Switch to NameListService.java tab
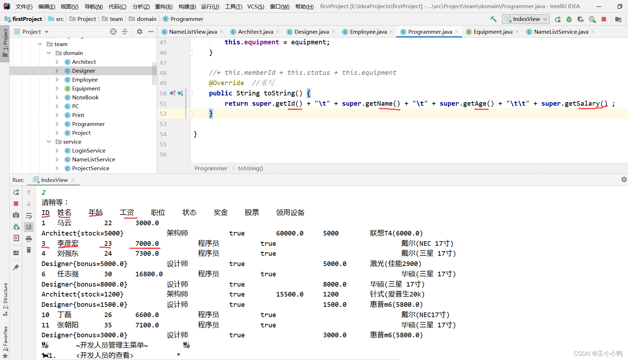628x360 pixels. pyautogui.click(x=561, y=32)
